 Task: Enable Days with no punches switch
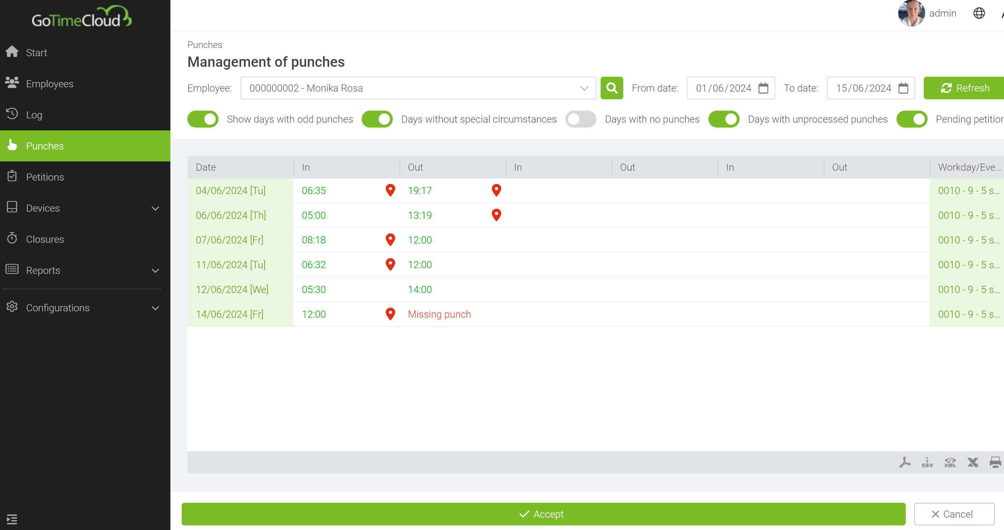point(581,119)
